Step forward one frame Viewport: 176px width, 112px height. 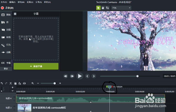tap(72, 76)
